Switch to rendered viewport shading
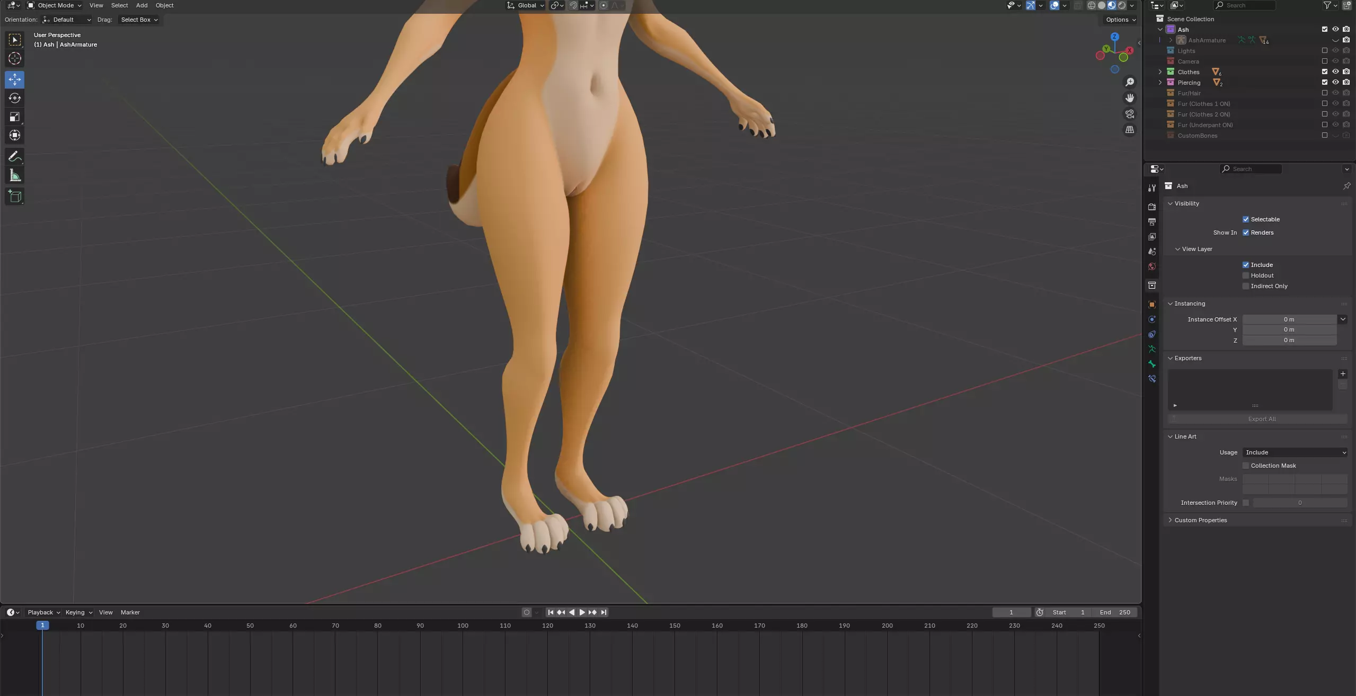 point(1122,5)
